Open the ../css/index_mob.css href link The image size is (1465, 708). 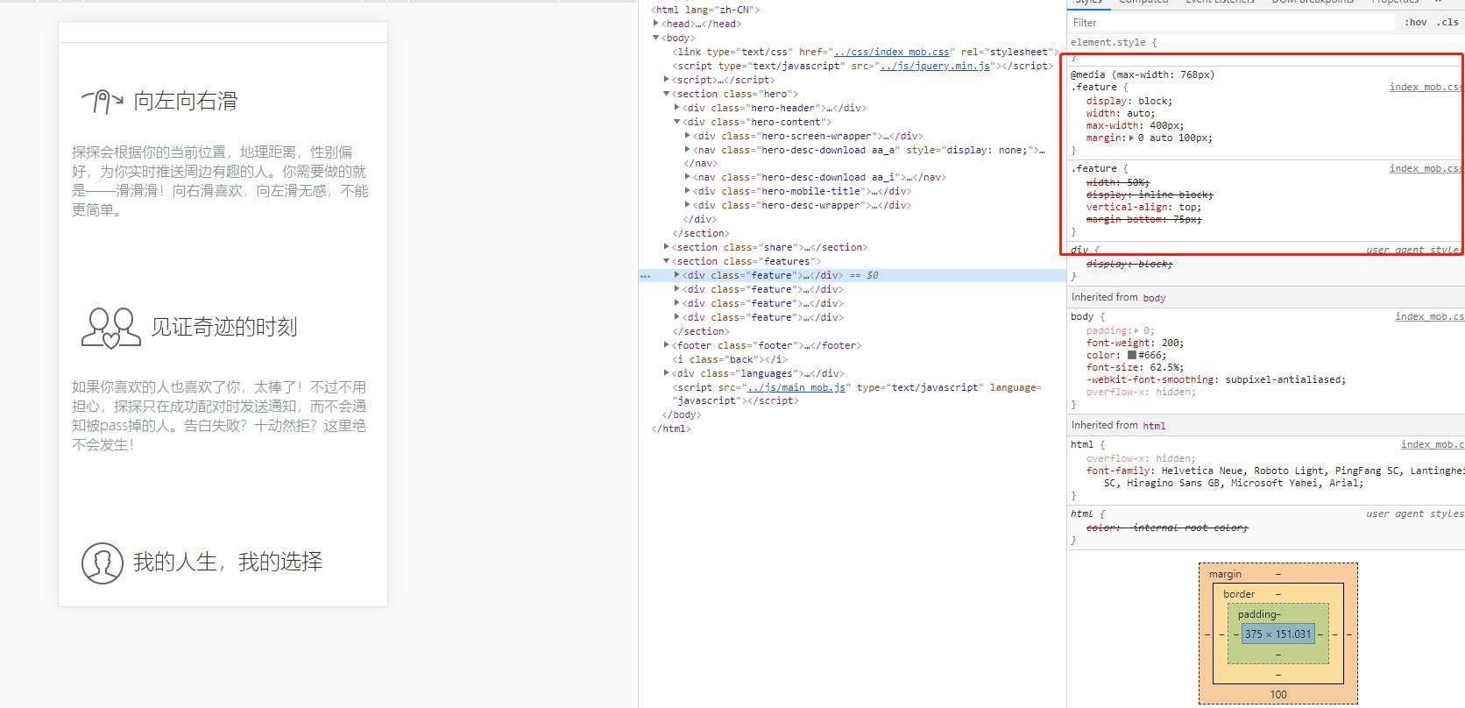[x=891, y=52]
